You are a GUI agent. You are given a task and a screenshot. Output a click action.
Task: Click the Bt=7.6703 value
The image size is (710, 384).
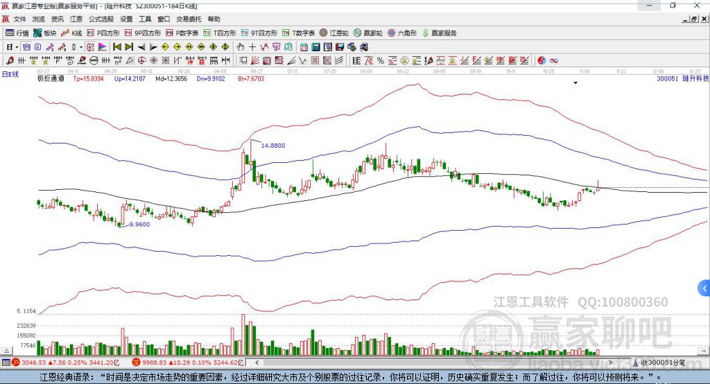pos(251,79)
